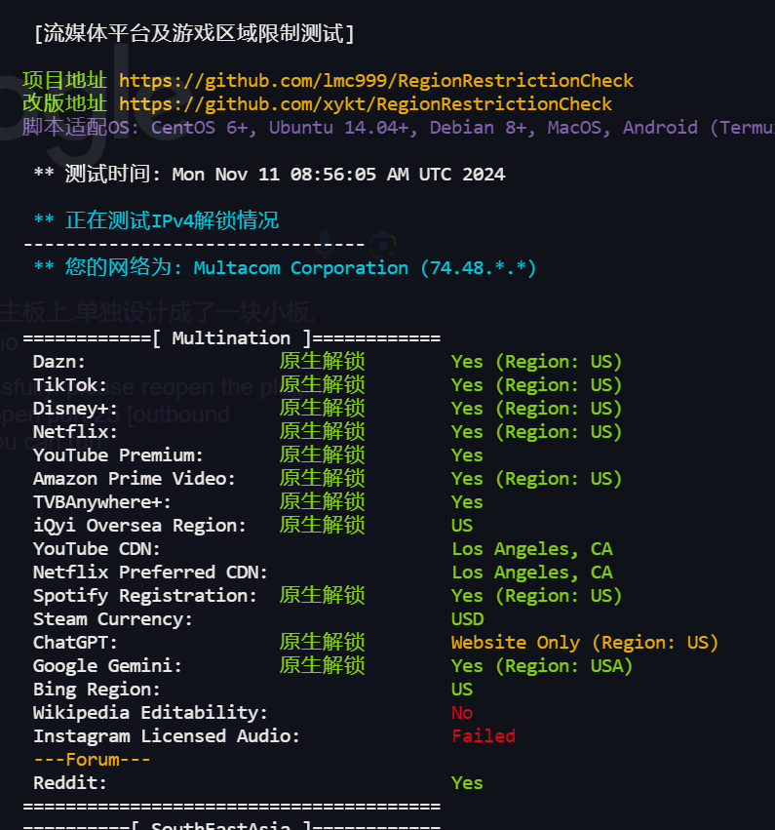The width and height of the screenshot is (775, 830).
Task: Click the Dazn: row label
Action: click(x=59, y=362)
